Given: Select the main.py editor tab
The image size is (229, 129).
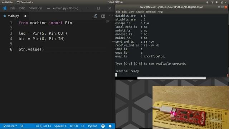Looking at the screenshot, I should 15,16.
